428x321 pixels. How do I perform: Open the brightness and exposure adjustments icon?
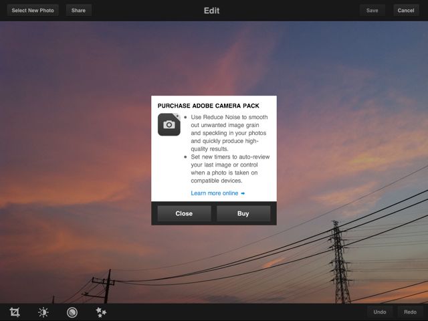[43, 312]
